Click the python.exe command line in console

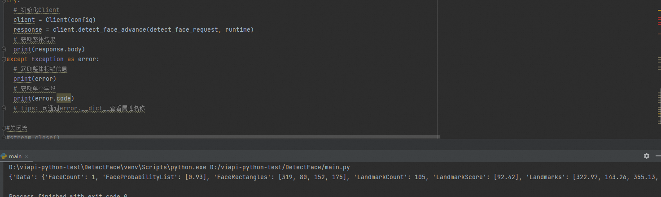tap(179, 167)
